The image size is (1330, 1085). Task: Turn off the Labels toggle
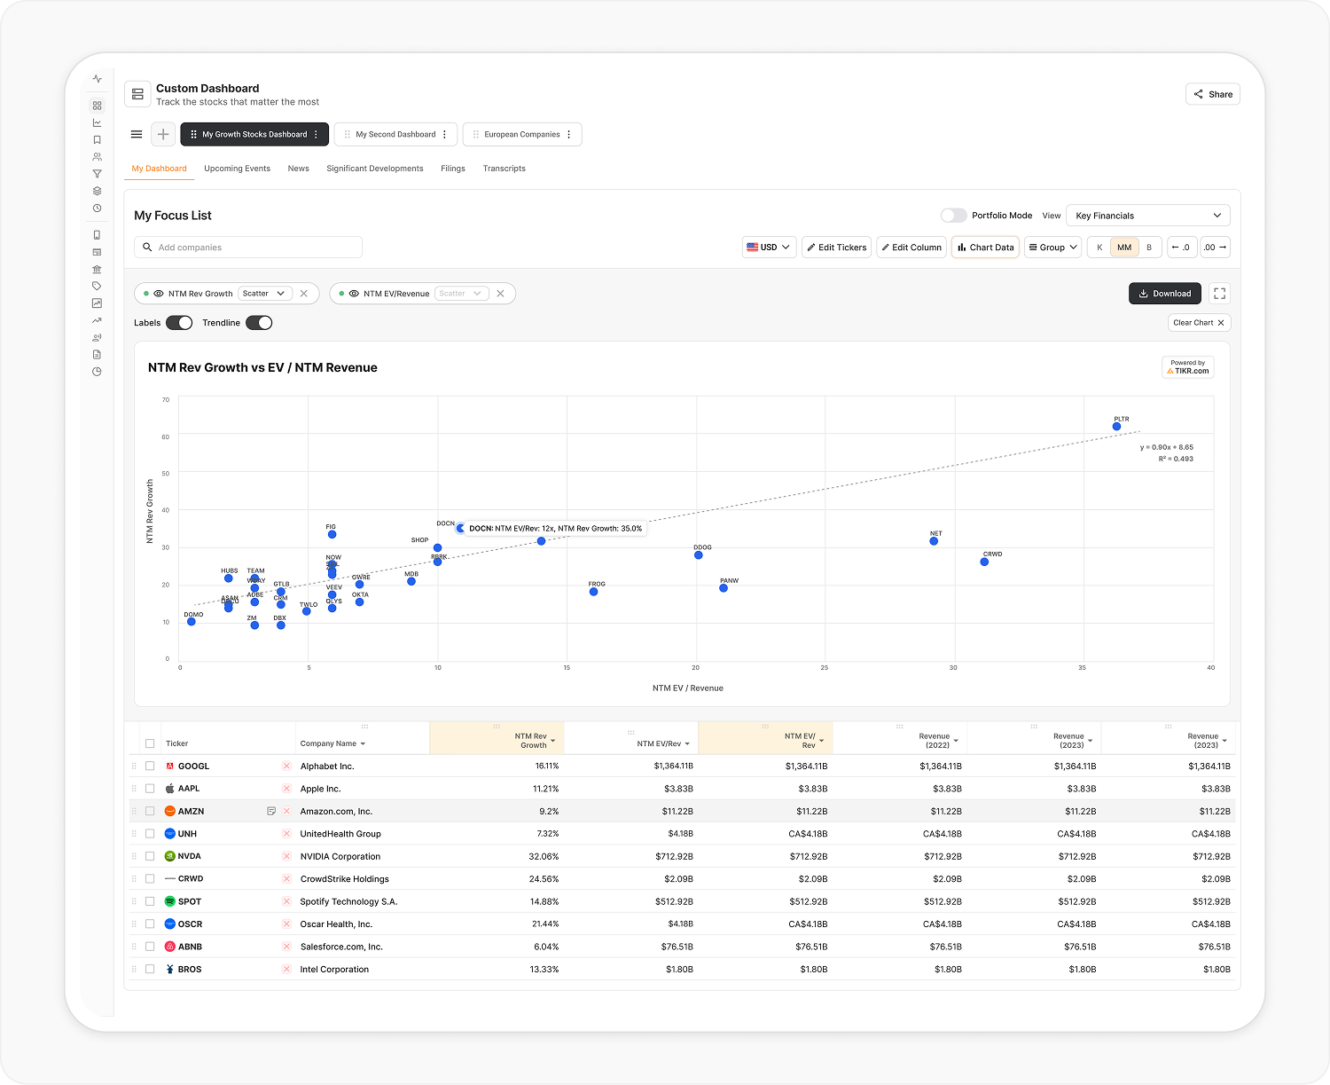(179, 323)
